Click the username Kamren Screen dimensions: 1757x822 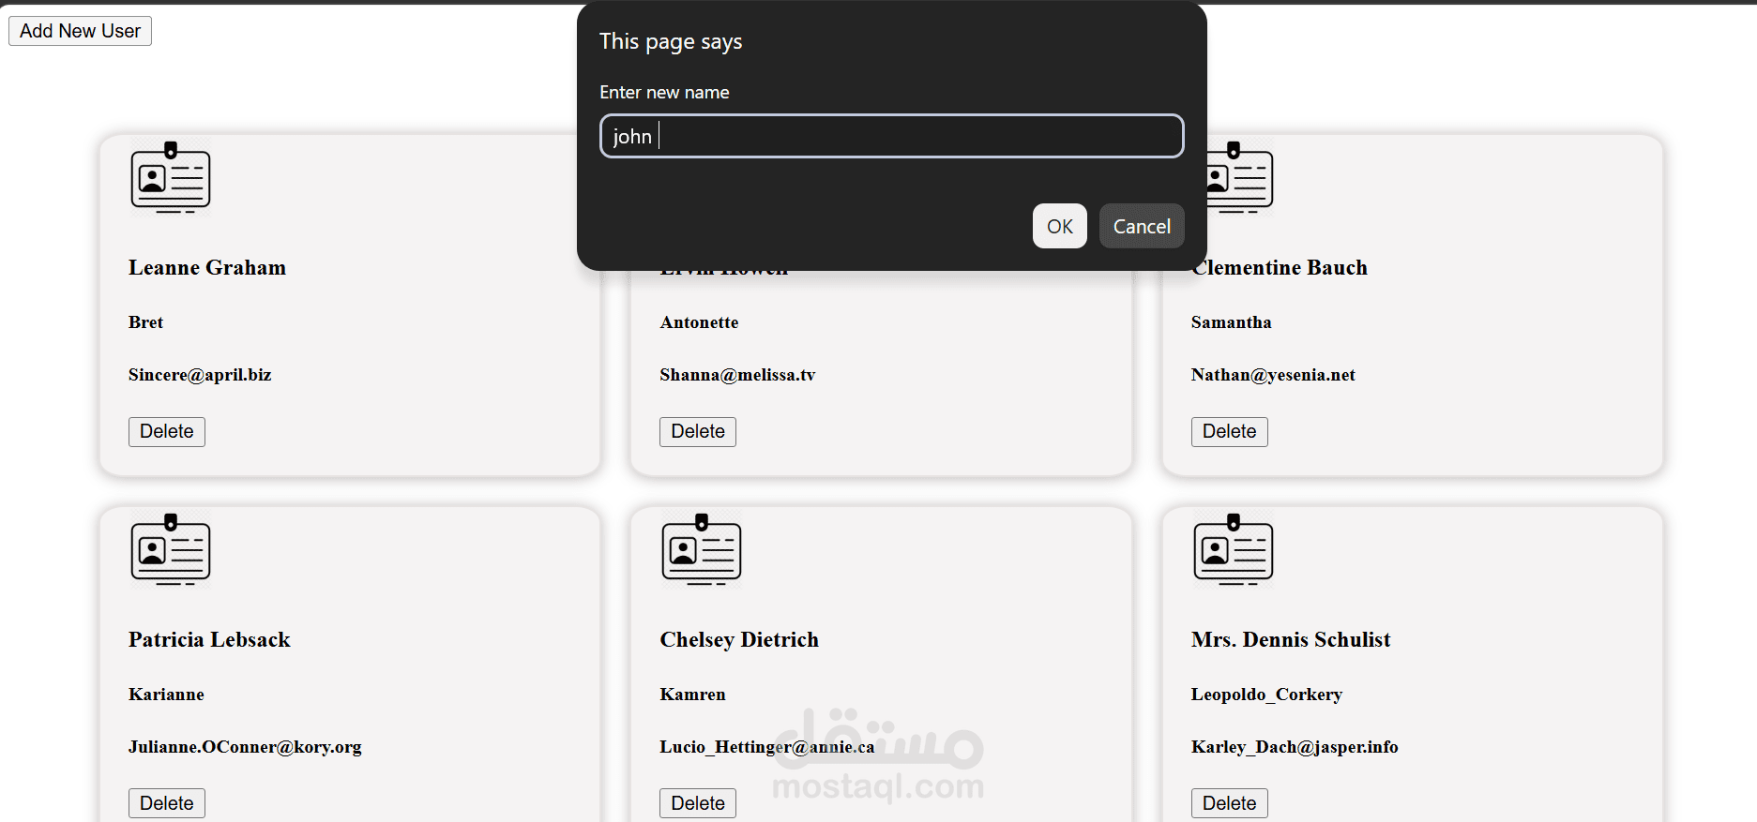point(692,695)
